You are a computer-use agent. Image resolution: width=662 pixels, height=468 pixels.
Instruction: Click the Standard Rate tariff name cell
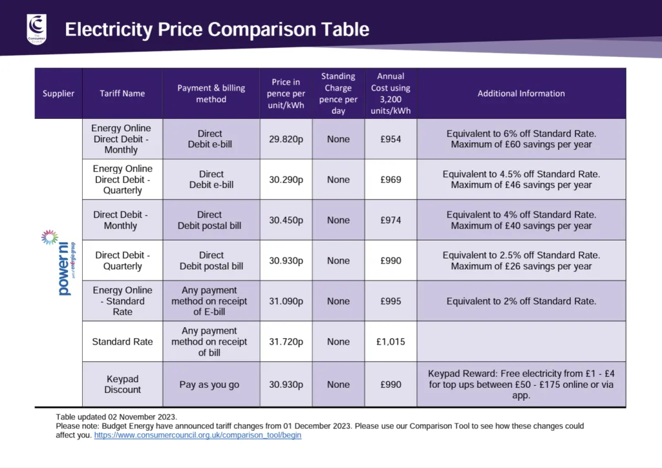pos(122,341)
